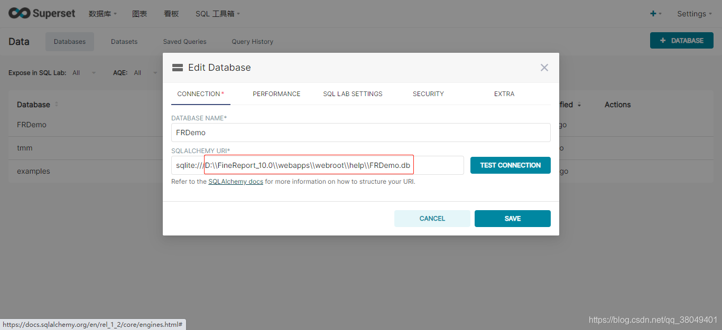Open the SQLAlchemy docs link
This screenshot has height=330, width=722.
[x=236, y=182]
